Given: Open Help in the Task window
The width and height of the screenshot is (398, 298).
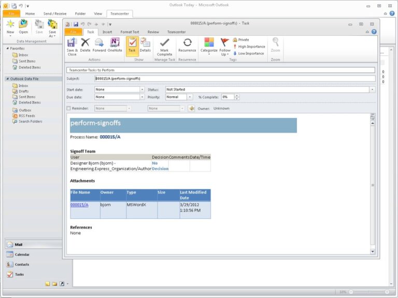Looking at the screenshot, I should [x=374, y=32].
